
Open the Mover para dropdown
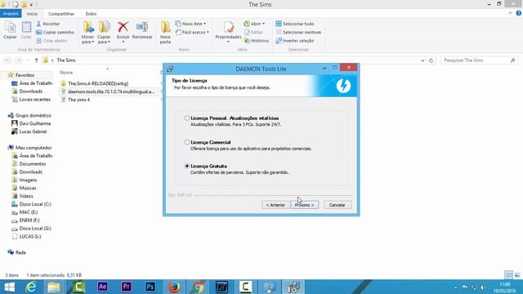pos(87,33)
